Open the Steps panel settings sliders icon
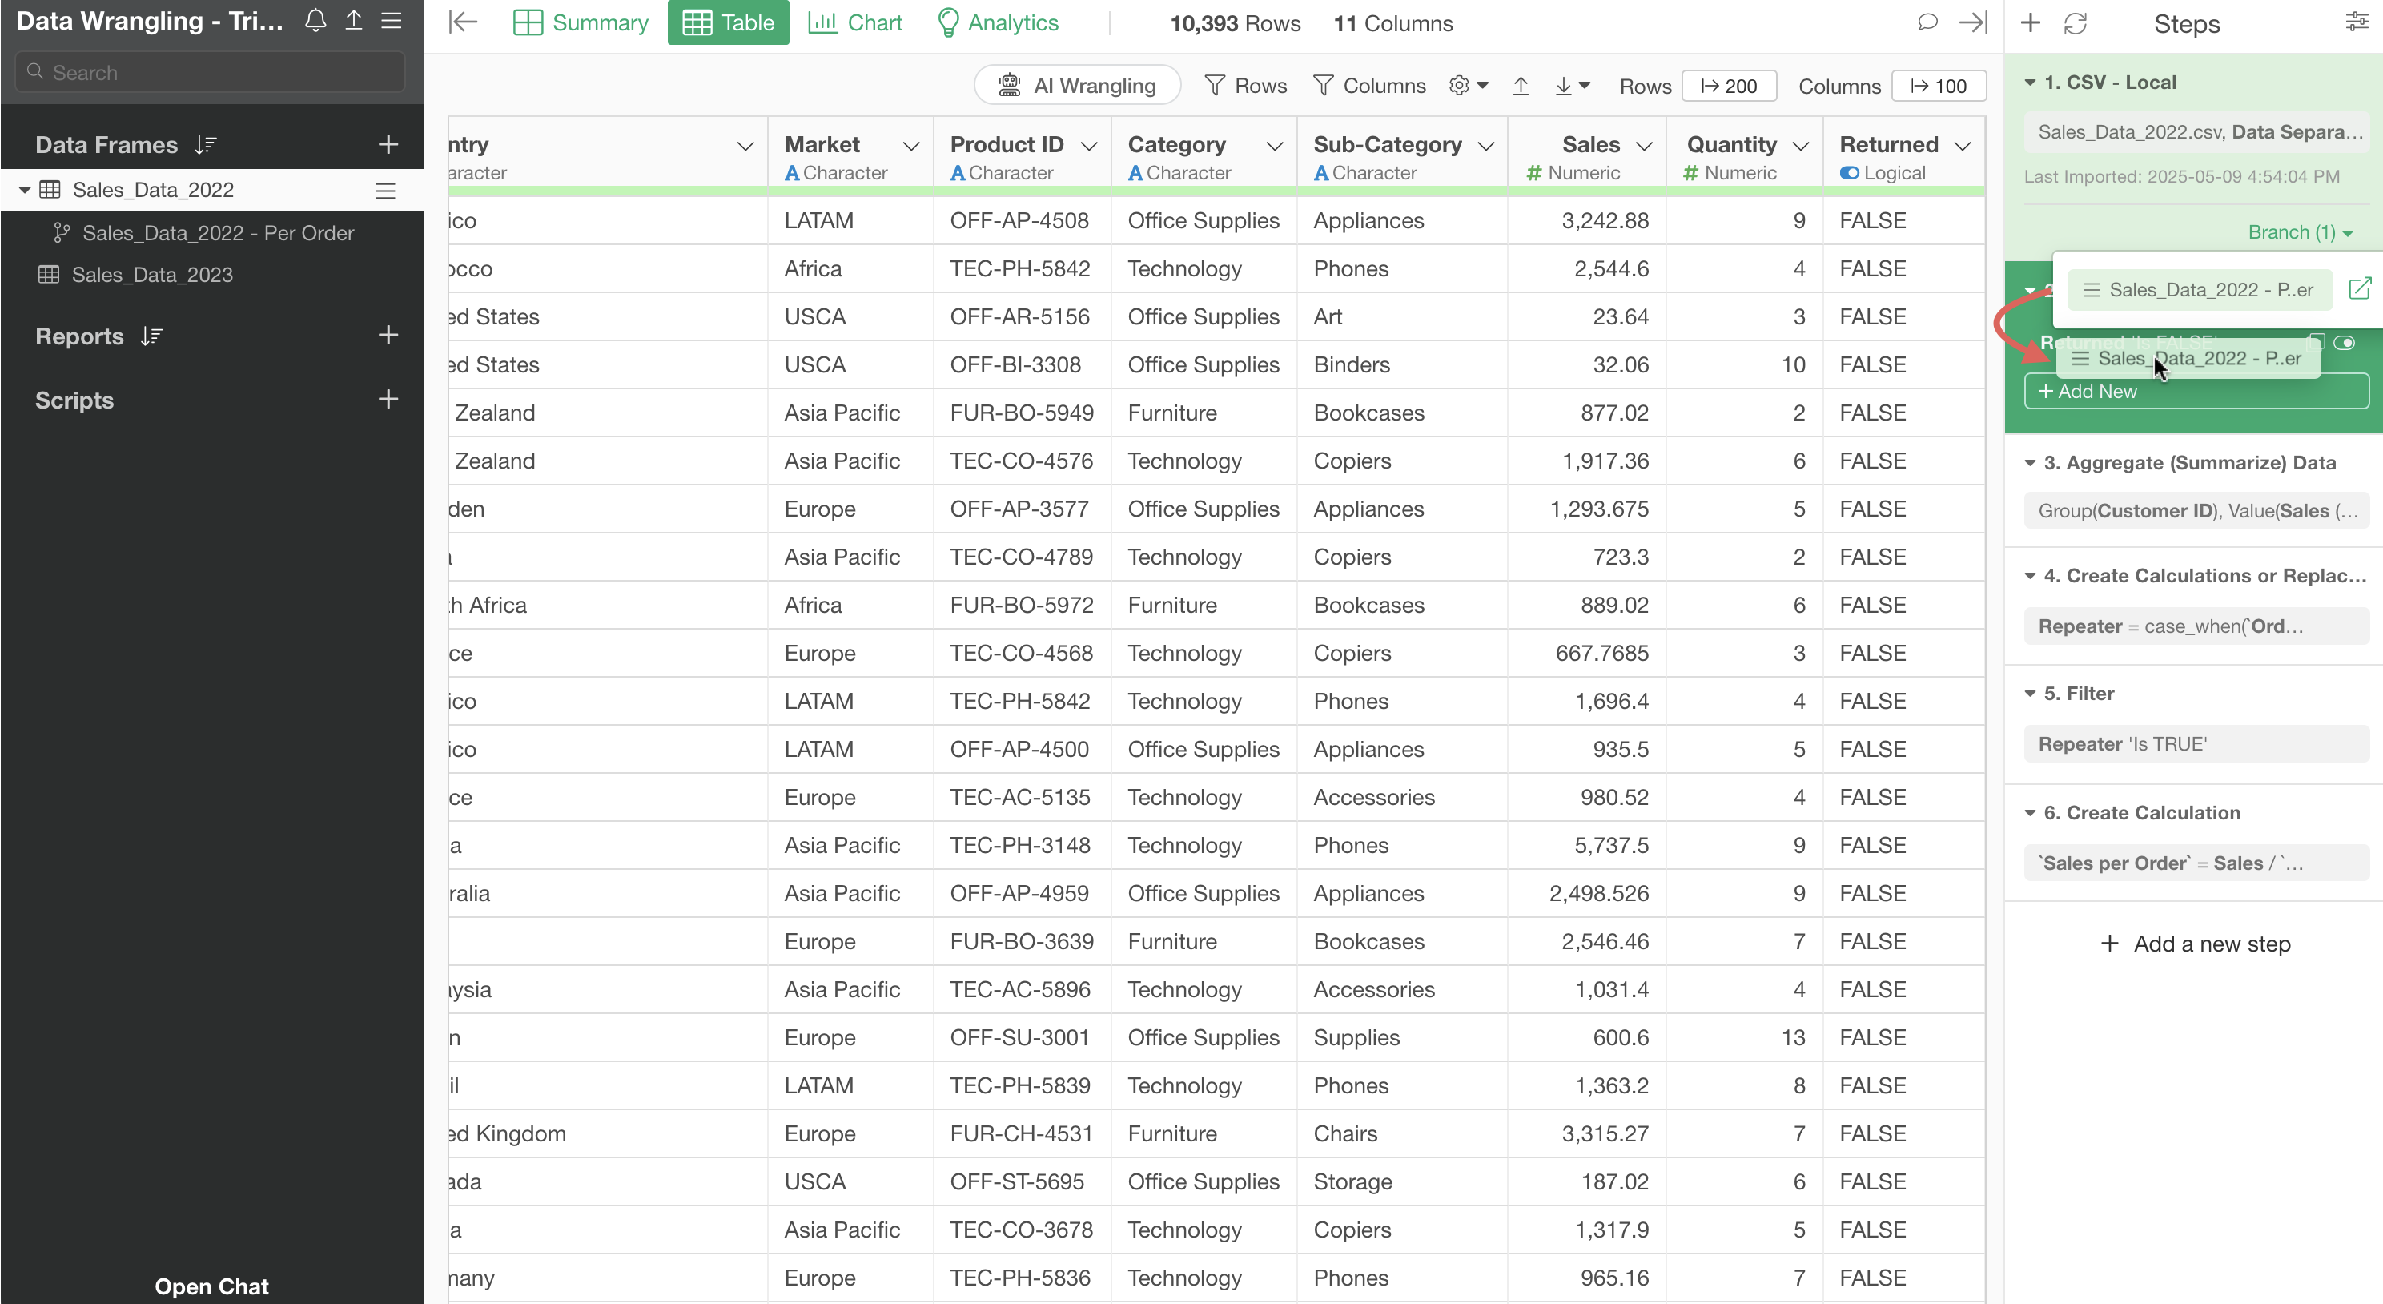 pyautogui.click(x=2356, y=22)
